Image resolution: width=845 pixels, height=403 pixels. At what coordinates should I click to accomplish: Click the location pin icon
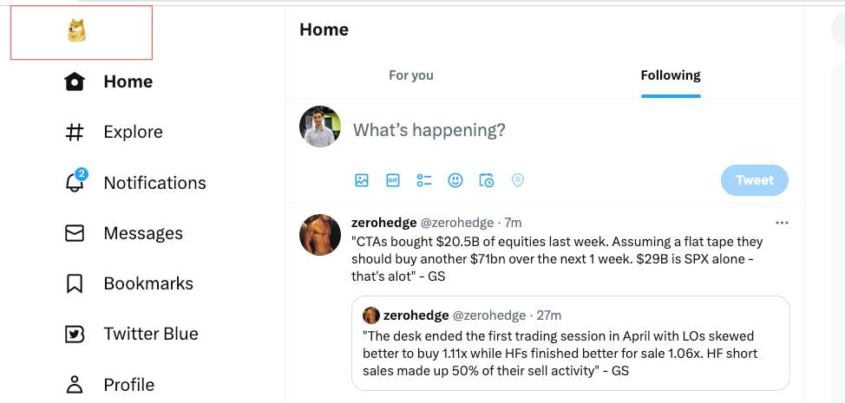click(518, 180)
